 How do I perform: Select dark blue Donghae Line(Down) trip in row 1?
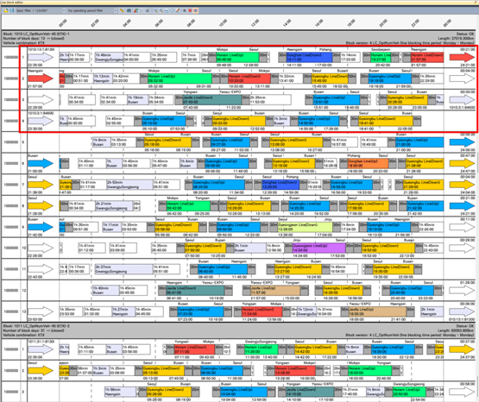(309, 57)
